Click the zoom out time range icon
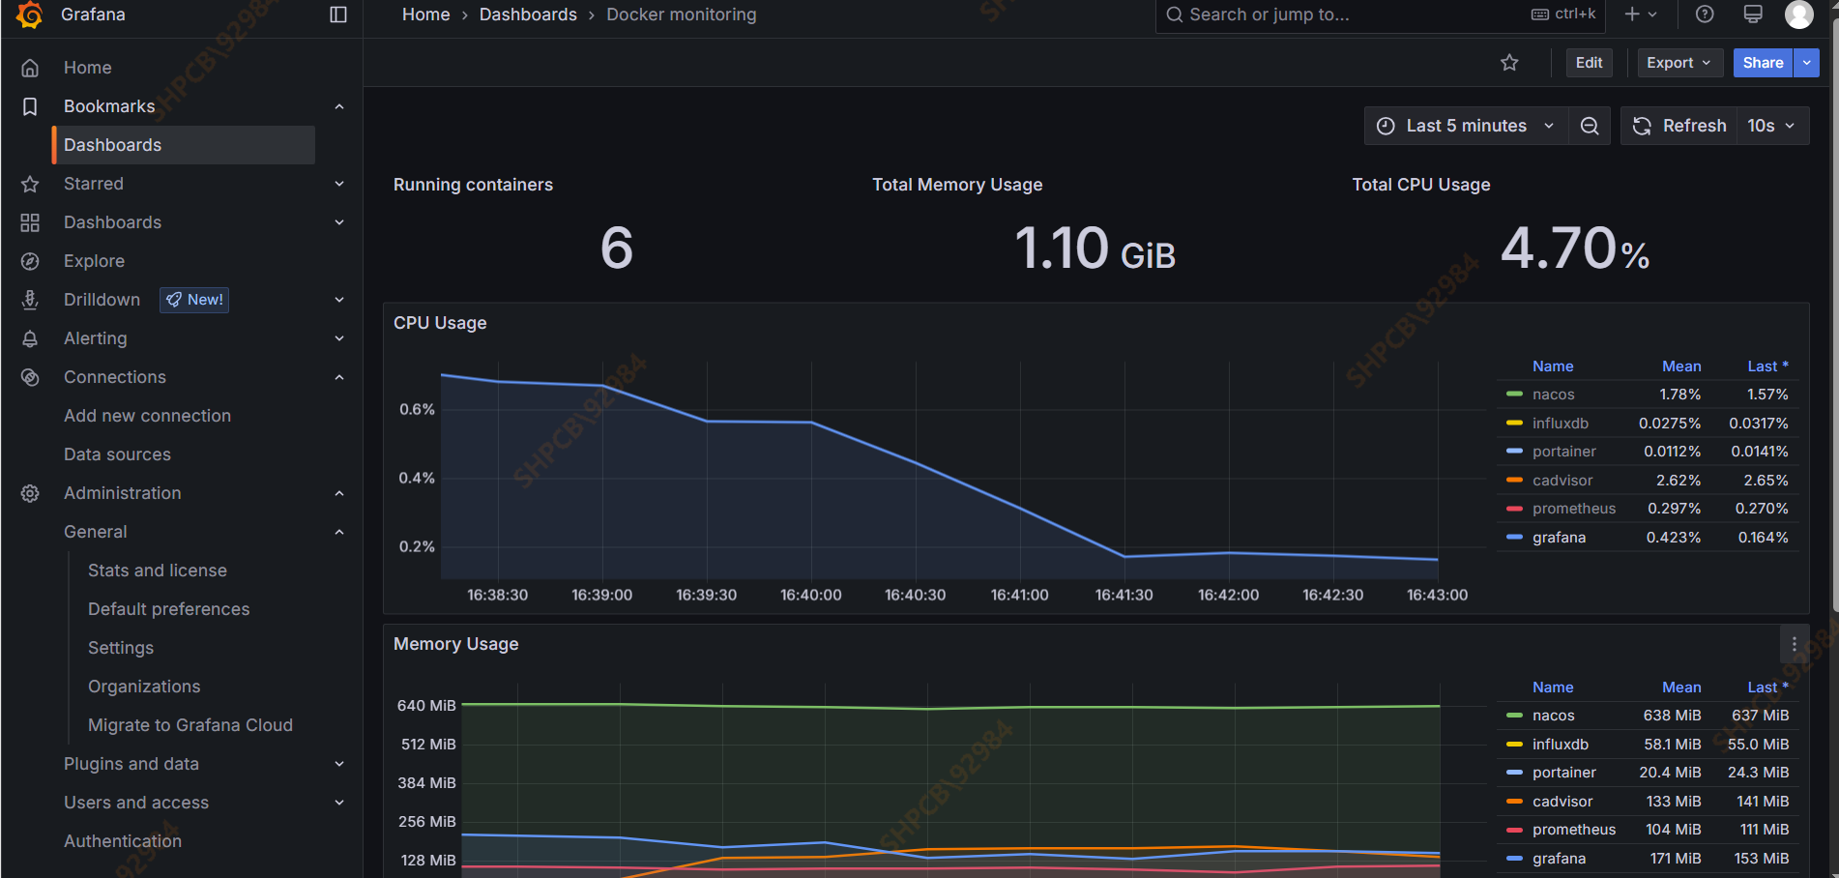 coord(1590,126)
